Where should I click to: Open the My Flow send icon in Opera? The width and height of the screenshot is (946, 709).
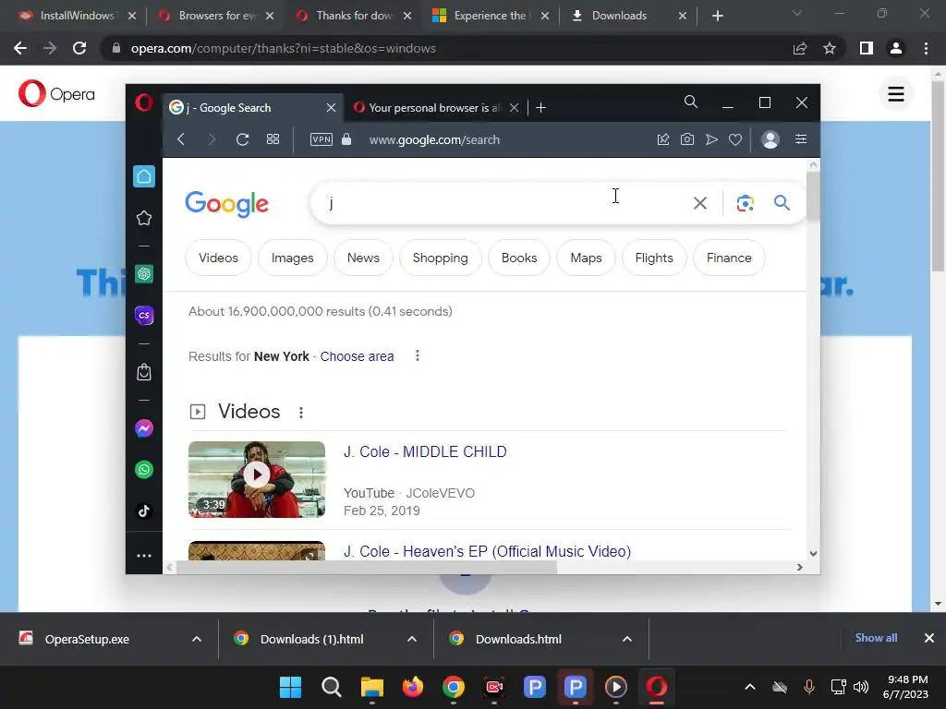(x=711, y=139)
